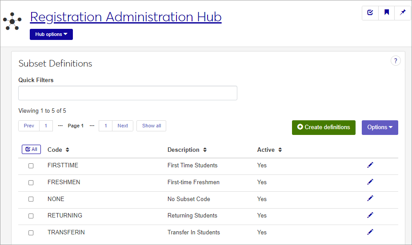Click the Create definitions button
412x245 pixels.
324,127
